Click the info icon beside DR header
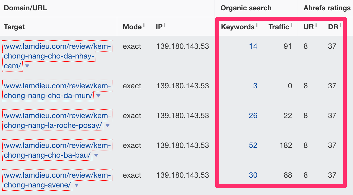 click(x=340, y=25)
